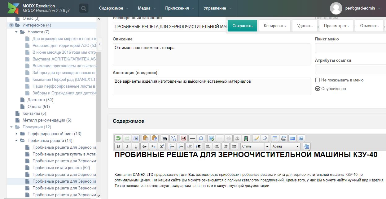The image size is (386, 199).
Task: Insert a bulleted list
Action: click(x=172, y=146)
